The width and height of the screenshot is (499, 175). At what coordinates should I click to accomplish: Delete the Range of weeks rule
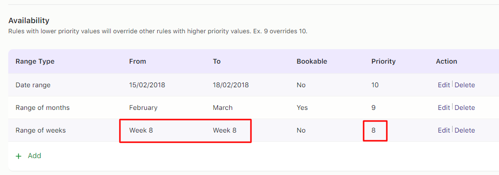tap(465, 130)
